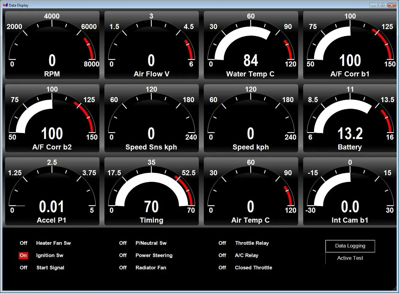Click the Power Steering label
The height and width of the screenshot is (293, 399).
[154, 255]
